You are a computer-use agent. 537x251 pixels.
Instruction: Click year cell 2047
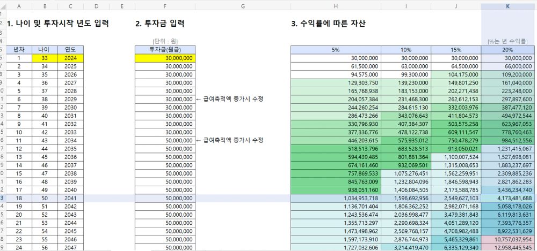[70, 247]
